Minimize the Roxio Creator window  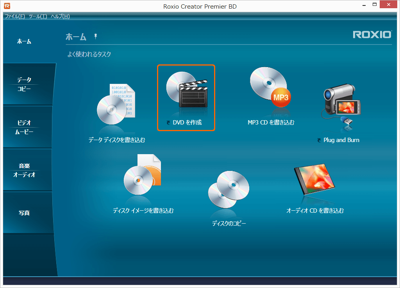coord(364,5)
